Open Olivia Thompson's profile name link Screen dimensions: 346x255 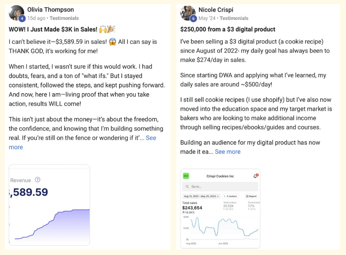51,10
